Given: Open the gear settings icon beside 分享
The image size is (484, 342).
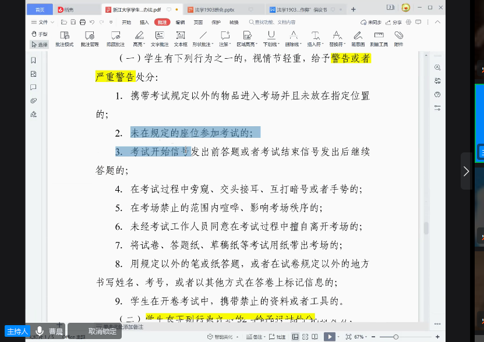Looking at the screenshot, I should click(x=409, y=22).
